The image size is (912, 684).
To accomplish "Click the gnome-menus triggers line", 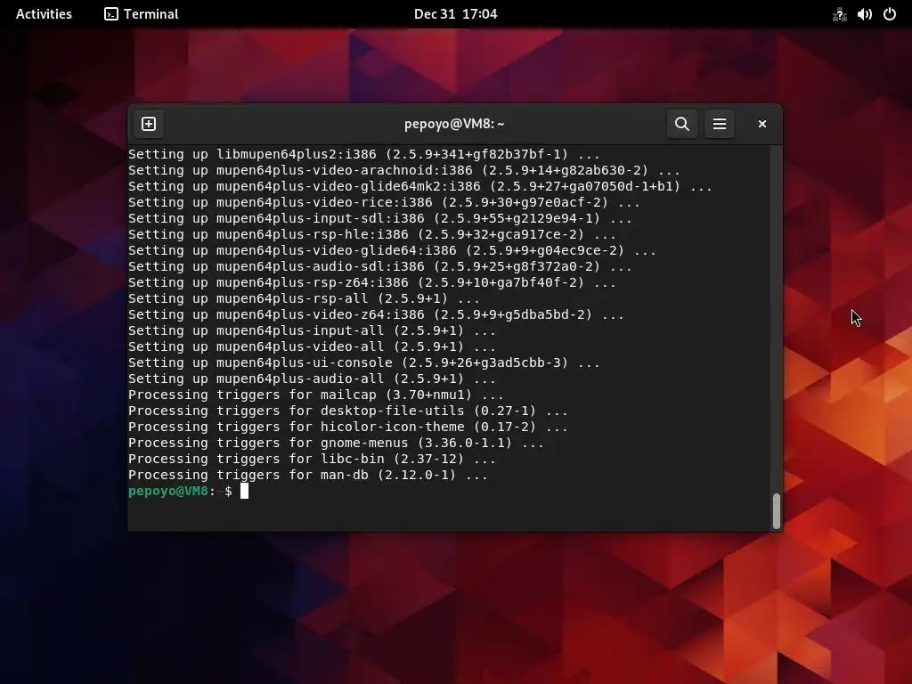I will 336,443.
